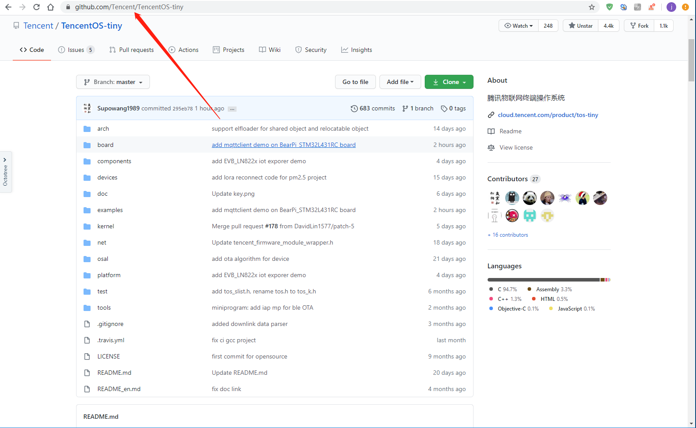Image resolution: width=696 pixels, height=428 pixels.
Task: Open the Security tab
Action: [x=311, y=50]
